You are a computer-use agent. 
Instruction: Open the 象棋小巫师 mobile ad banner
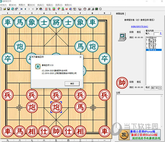[139, 135]
